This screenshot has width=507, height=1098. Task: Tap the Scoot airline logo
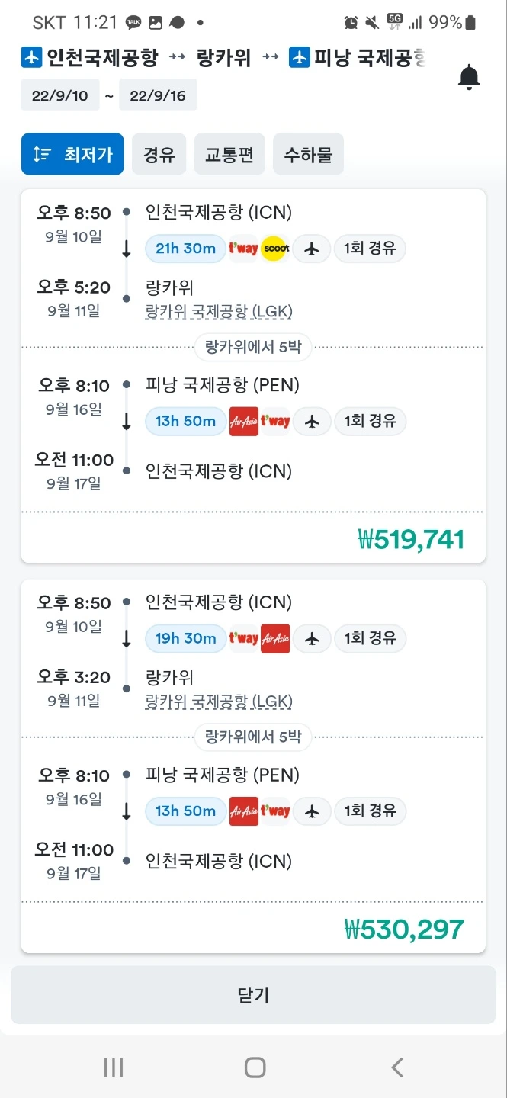pyautogui.click(x=274, y=249)
